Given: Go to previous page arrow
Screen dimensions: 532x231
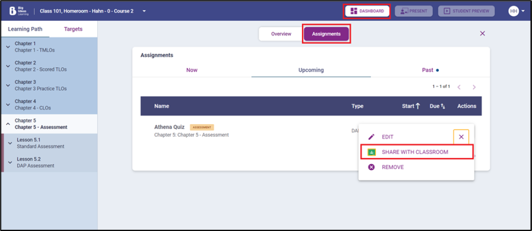Looking at the screenshot, I should [459, 87].
